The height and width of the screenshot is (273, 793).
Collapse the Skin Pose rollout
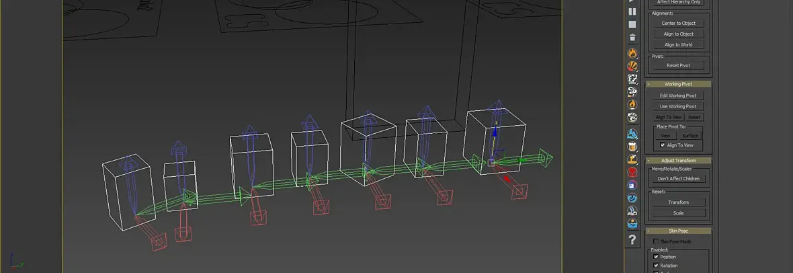[x=678, y=231]
